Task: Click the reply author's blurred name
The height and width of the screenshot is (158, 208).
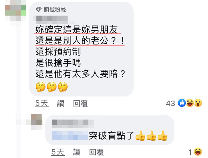Action: pyautogui.click(x=73, y=123)
